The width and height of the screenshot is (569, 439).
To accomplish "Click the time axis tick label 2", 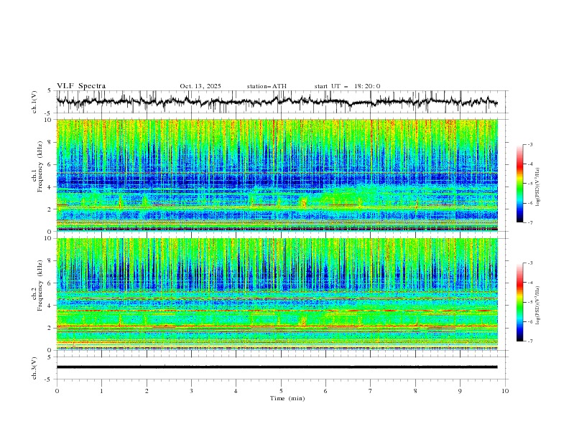I will click(147, 391).
